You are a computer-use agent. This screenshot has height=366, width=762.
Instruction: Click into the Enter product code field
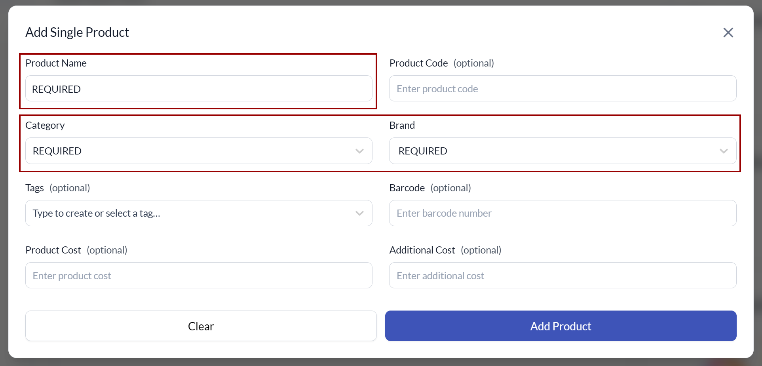coord(562,89)
